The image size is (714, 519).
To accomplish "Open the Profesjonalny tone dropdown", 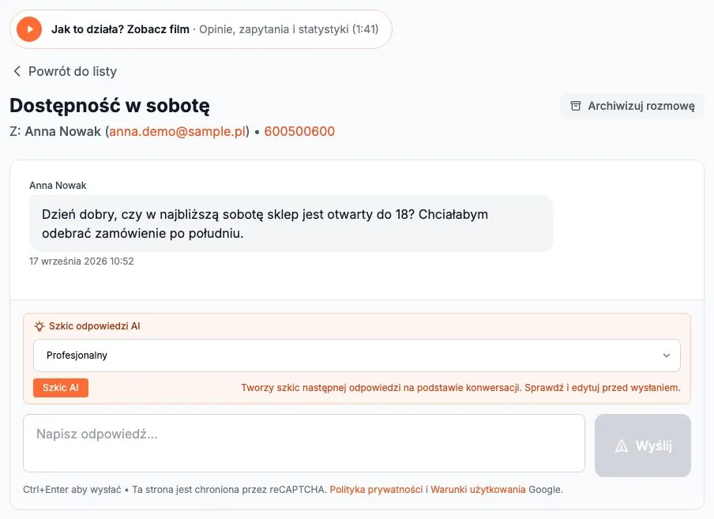I will coord(356,355).
